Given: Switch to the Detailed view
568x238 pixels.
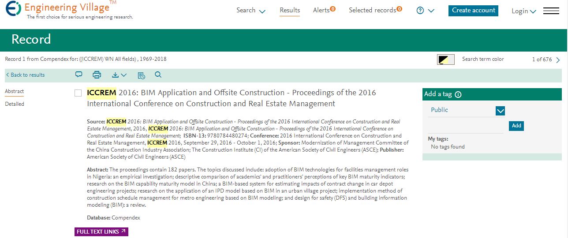Looking at the screenshot, I should pyautogui.click(x=15, y=104).
